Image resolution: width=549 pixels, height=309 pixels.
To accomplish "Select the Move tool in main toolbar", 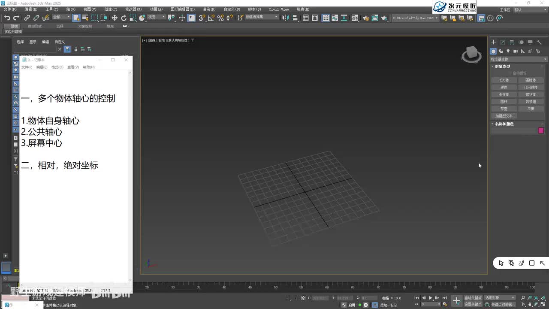I will (115, 18).
